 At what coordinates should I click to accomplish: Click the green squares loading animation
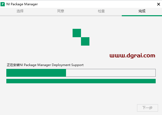(81, 37)
